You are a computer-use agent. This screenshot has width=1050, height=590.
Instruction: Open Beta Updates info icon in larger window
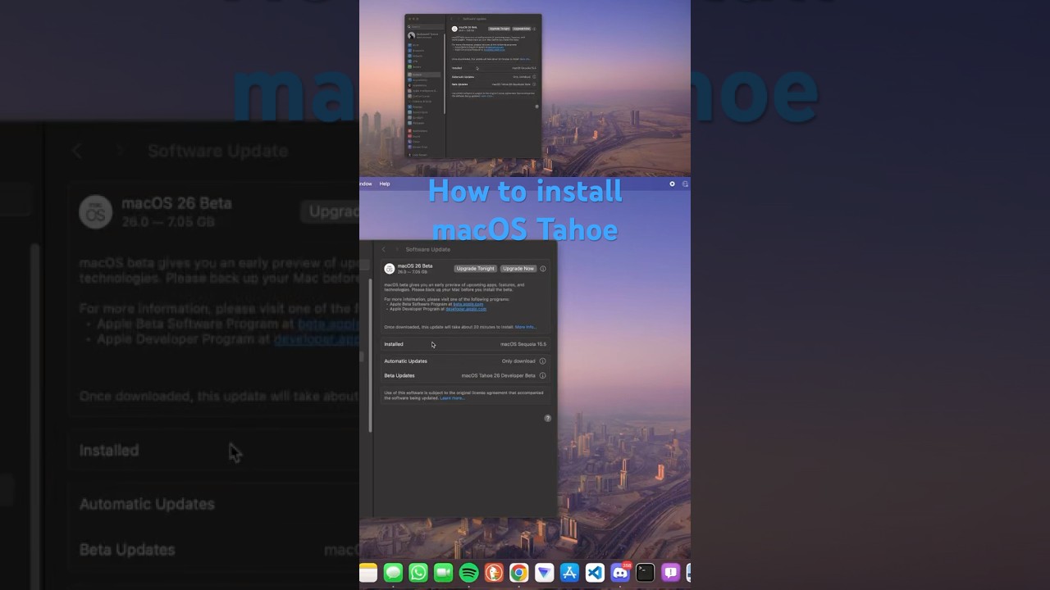click(542, 375)
